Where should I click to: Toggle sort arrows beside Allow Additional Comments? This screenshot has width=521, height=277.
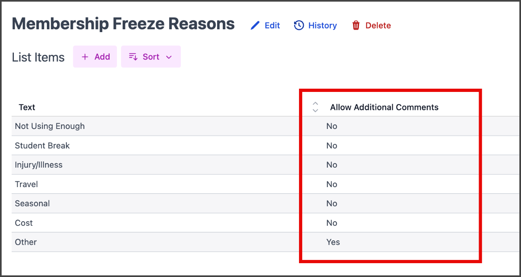click(x=315, y=107)
